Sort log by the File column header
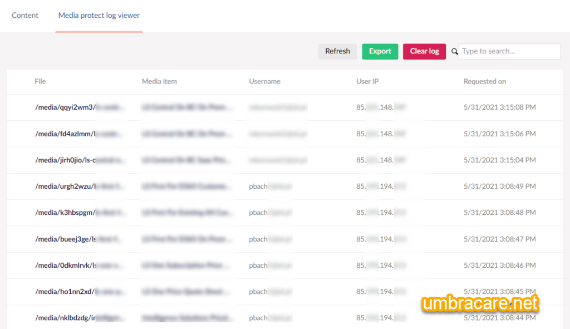 pyautogui.click(x=40, y=81)
